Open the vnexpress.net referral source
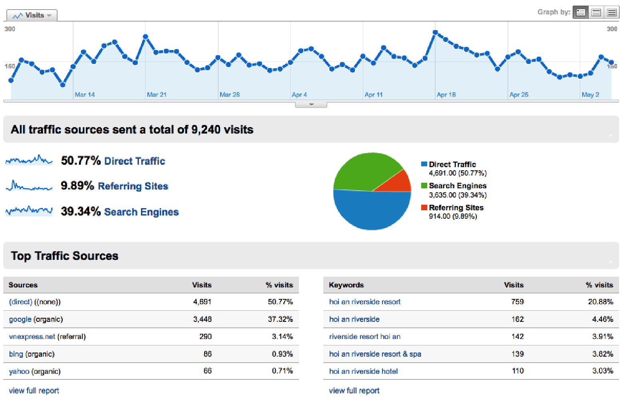 tap(32, 337)
